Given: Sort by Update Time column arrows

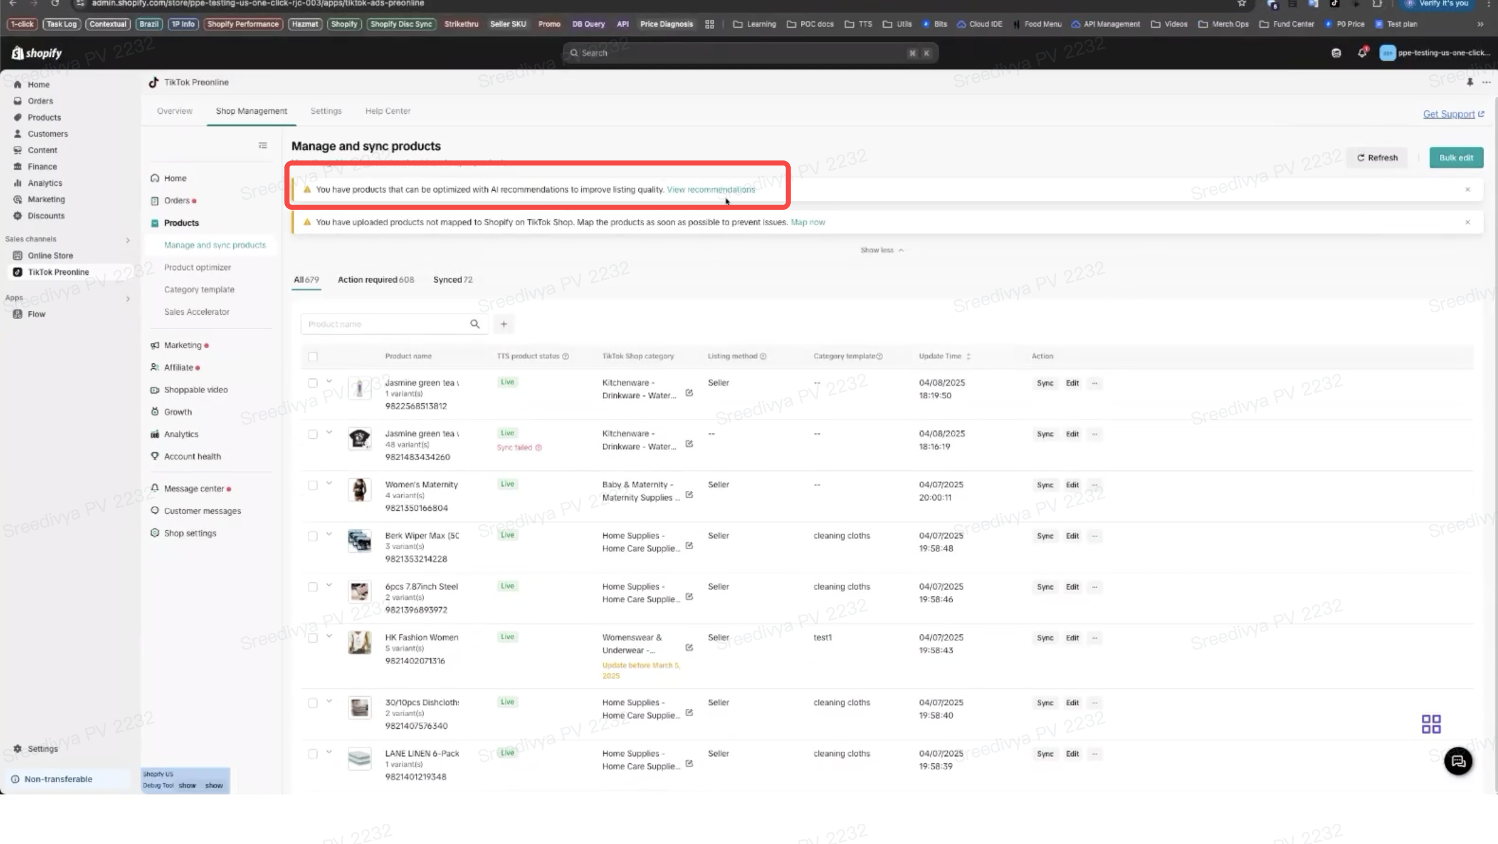Looking at the screenshot, I should [968, 356].
